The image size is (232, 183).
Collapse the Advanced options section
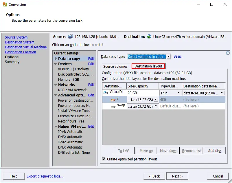(56, 95)
